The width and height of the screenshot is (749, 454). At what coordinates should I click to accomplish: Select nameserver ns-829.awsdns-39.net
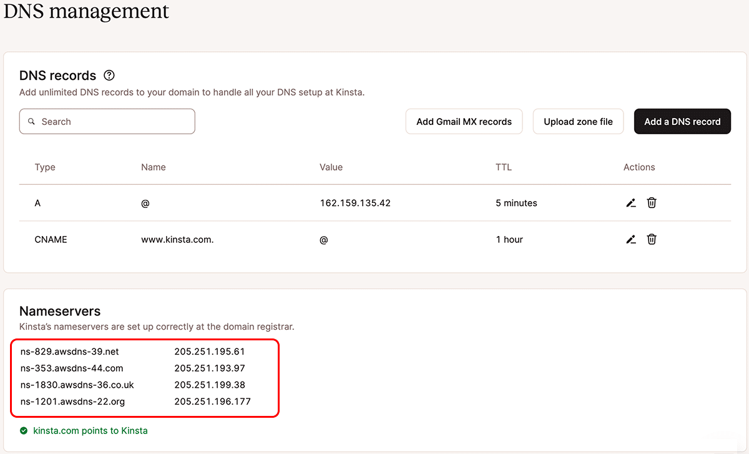69,352
